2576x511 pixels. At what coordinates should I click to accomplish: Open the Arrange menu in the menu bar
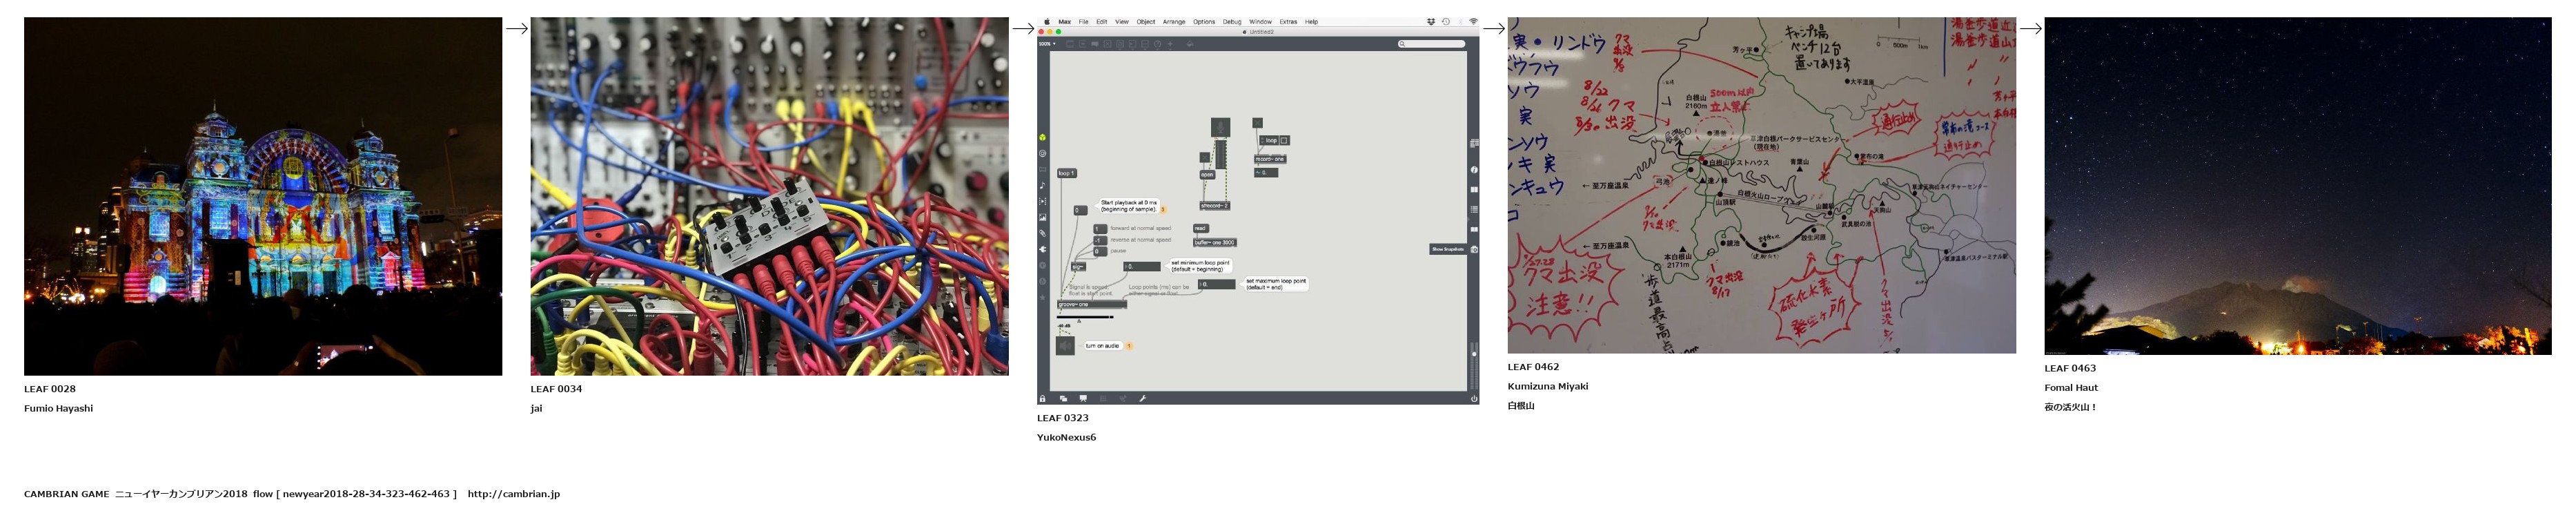coord(1174,22)
